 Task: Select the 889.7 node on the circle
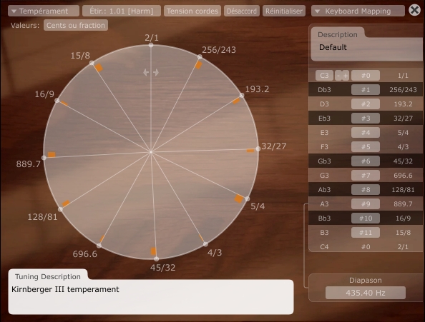point(44,158)
